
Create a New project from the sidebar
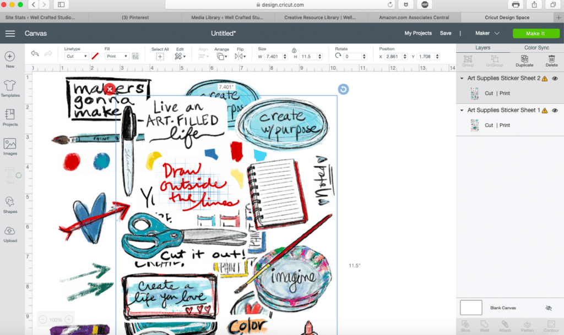10,59
